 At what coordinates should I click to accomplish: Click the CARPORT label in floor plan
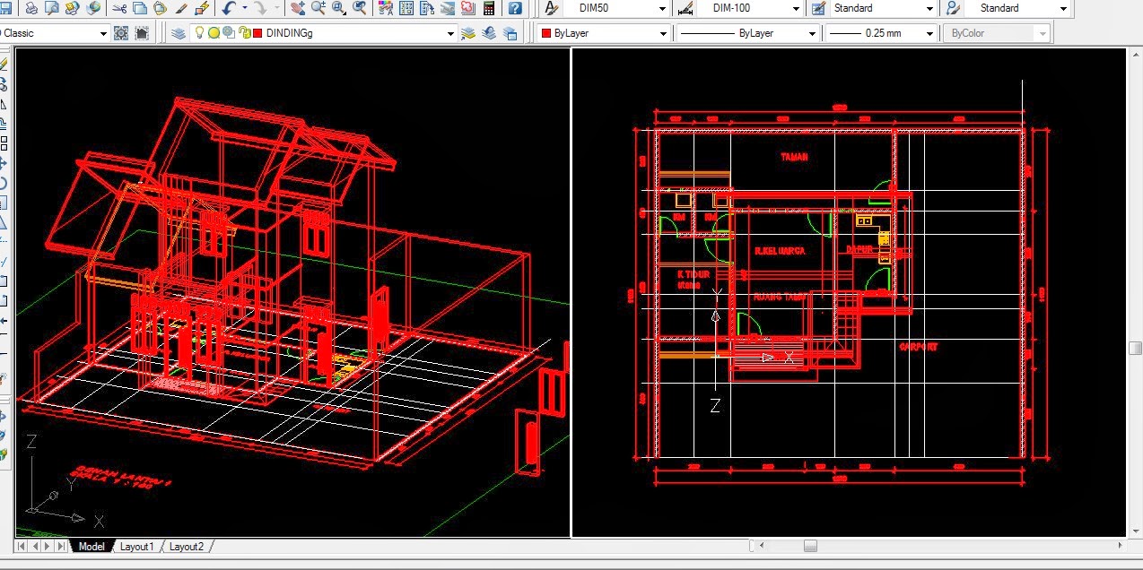click(919, 347)
